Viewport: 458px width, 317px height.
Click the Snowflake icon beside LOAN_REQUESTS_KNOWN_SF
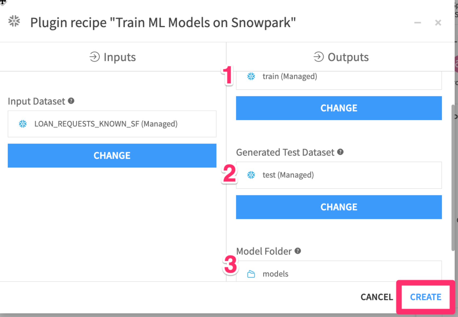tap(23, 124)
